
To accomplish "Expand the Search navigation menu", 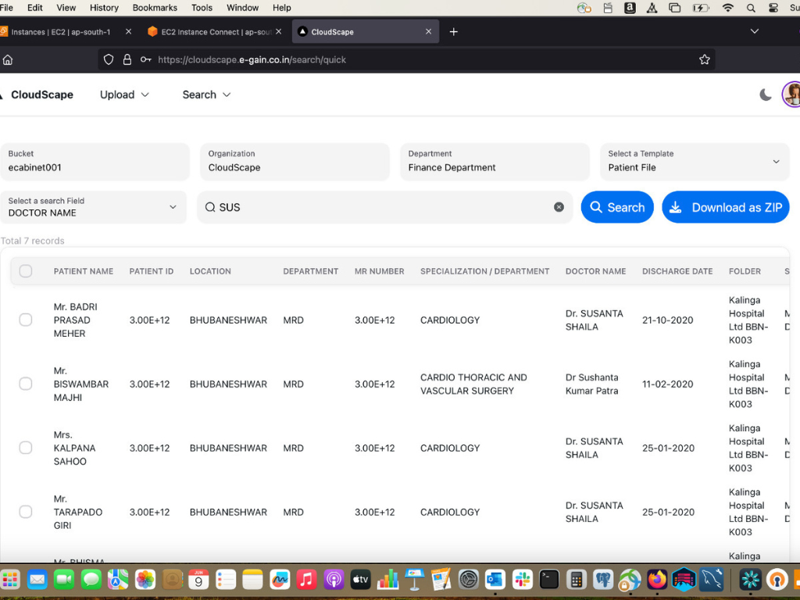I will (x=206, y=95).
